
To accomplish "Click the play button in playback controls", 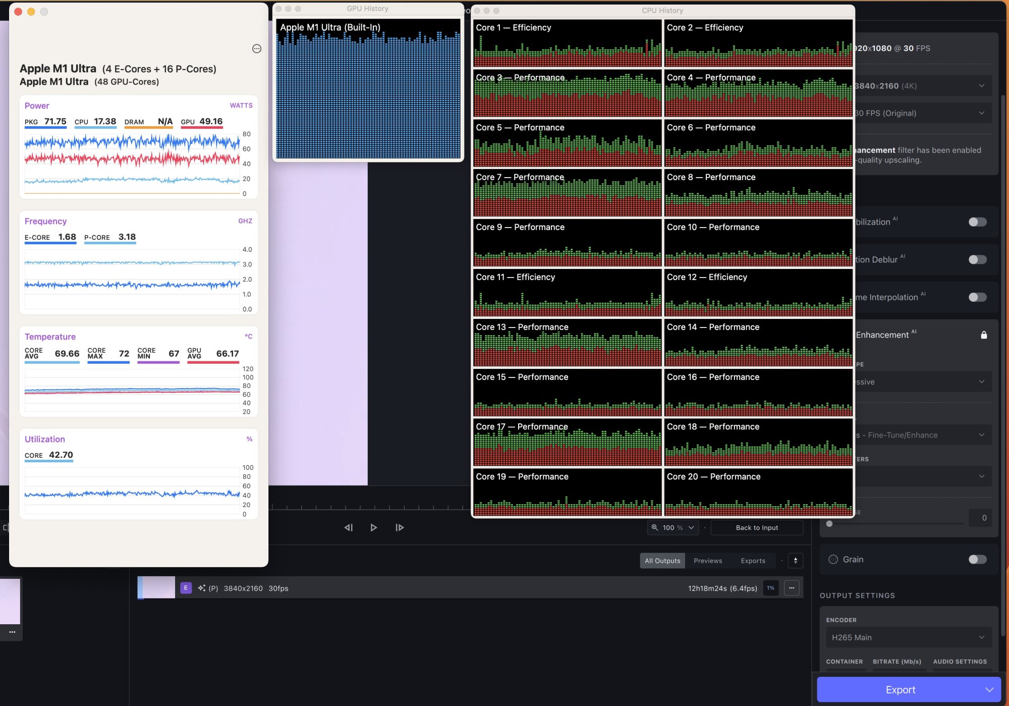I will (373, 527).
